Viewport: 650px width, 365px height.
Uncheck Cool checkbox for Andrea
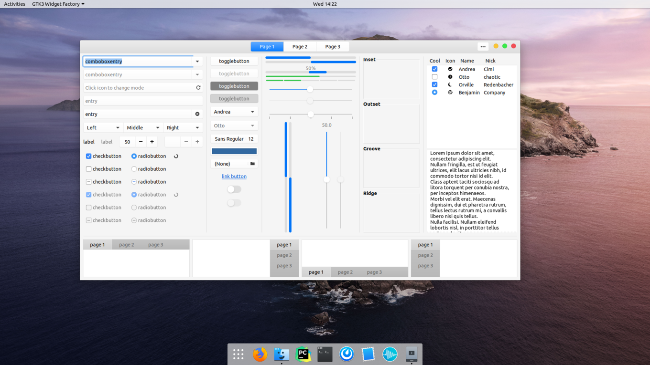(434, 69)
